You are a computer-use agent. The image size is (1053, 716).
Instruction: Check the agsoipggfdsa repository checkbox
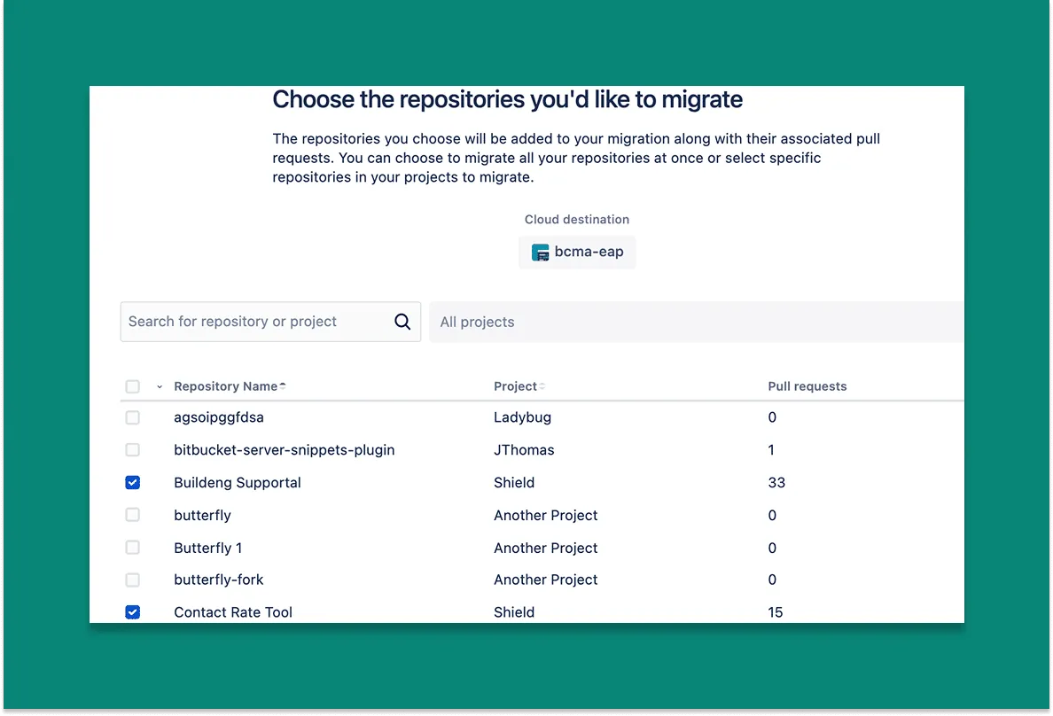point(133,417)
